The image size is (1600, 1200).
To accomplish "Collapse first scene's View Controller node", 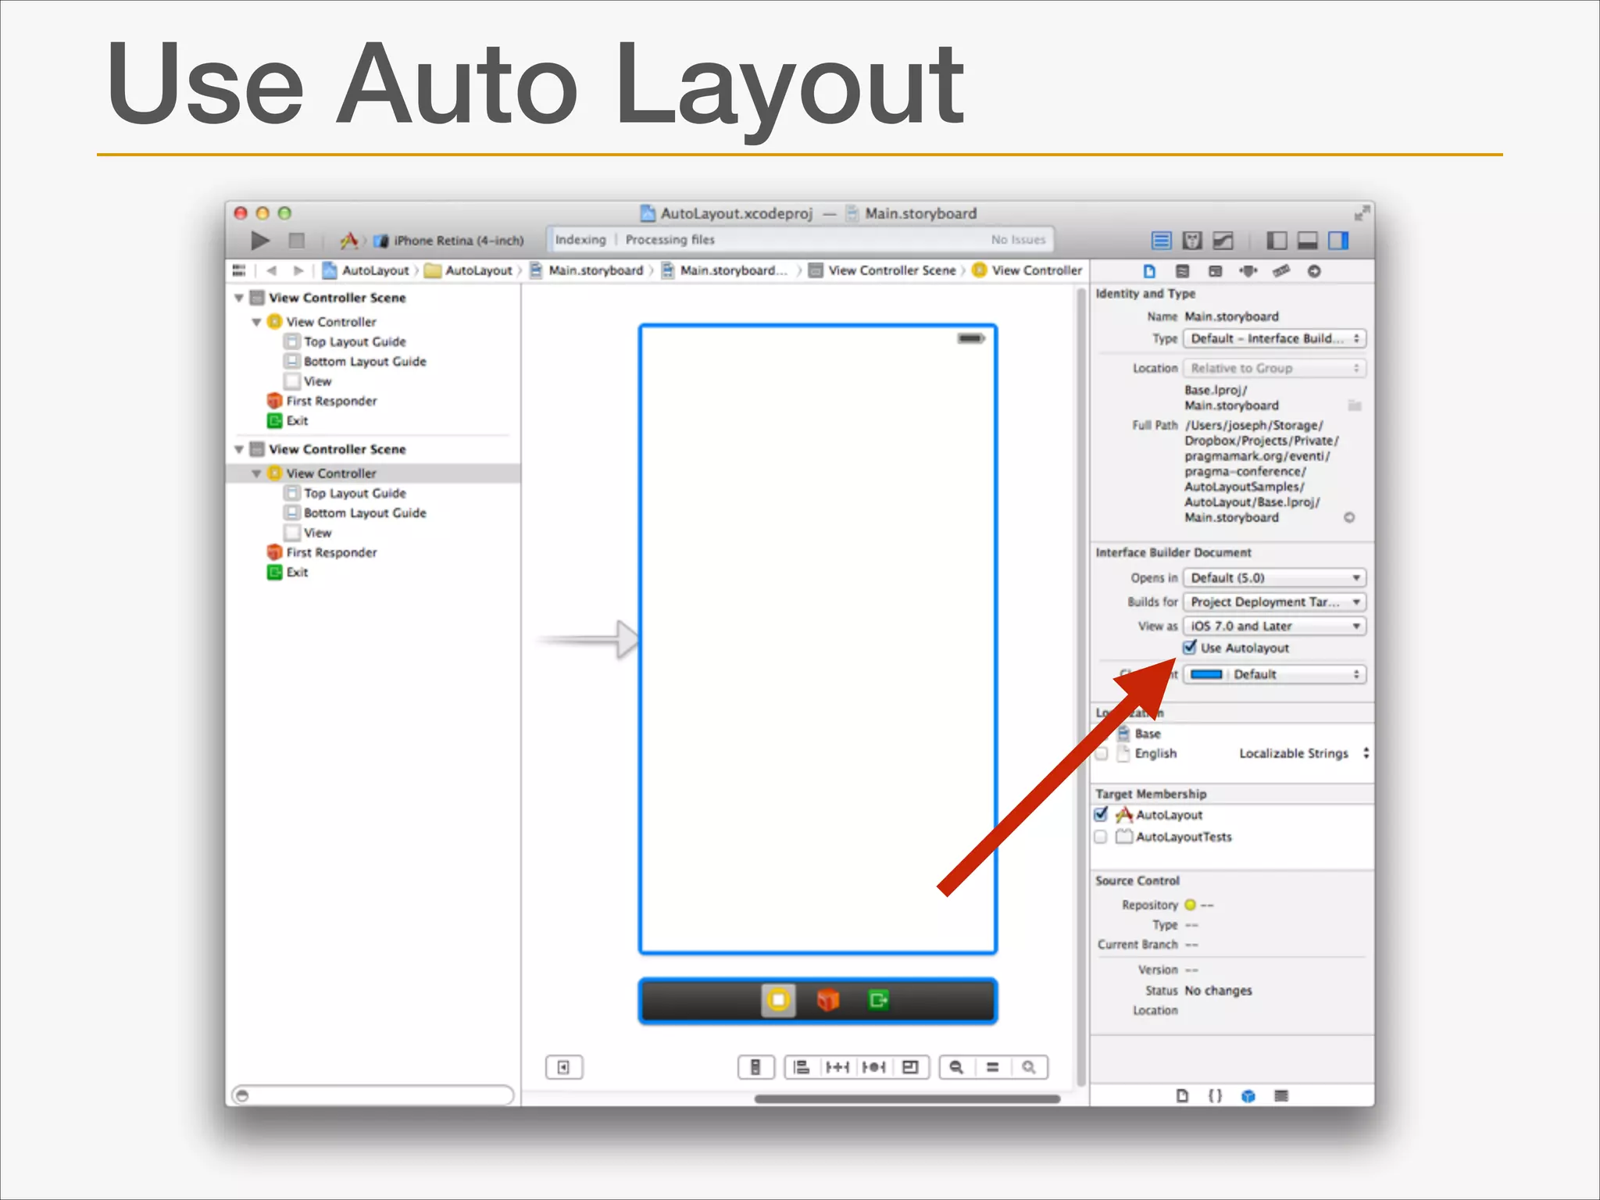I will coord(256,322).
